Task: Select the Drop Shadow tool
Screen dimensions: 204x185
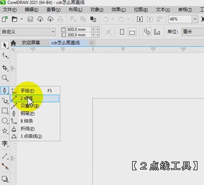Action: [5, 179]
